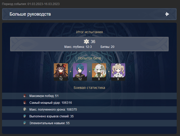
Task: Click the Итог испытания heading
Action: [x=89, y=32]
